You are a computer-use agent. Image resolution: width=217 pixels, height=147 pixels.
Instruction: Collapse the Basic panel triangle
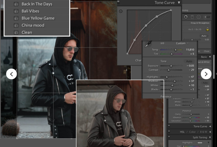click(210, 57)
